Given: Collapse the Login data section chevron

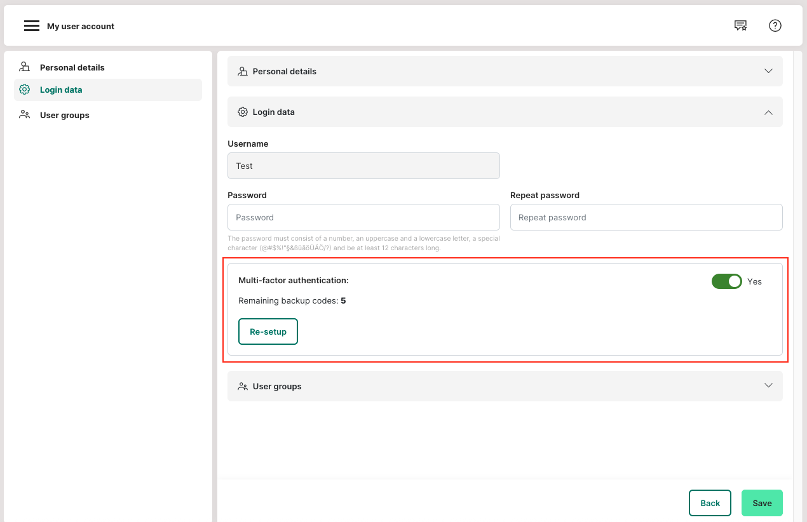Looking at the screenshot, I should pos(768,112).
